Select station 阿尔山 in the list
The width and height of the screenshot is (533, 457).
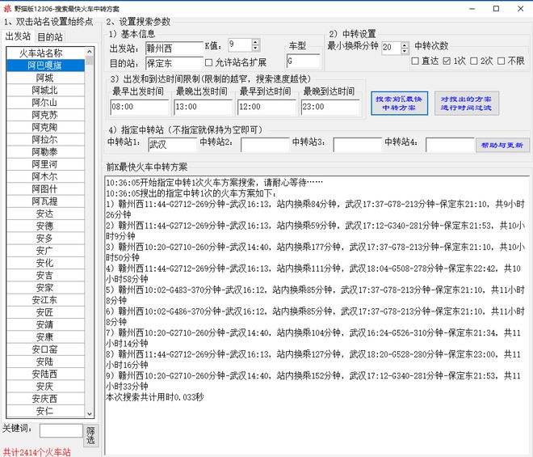click(45, 103)
